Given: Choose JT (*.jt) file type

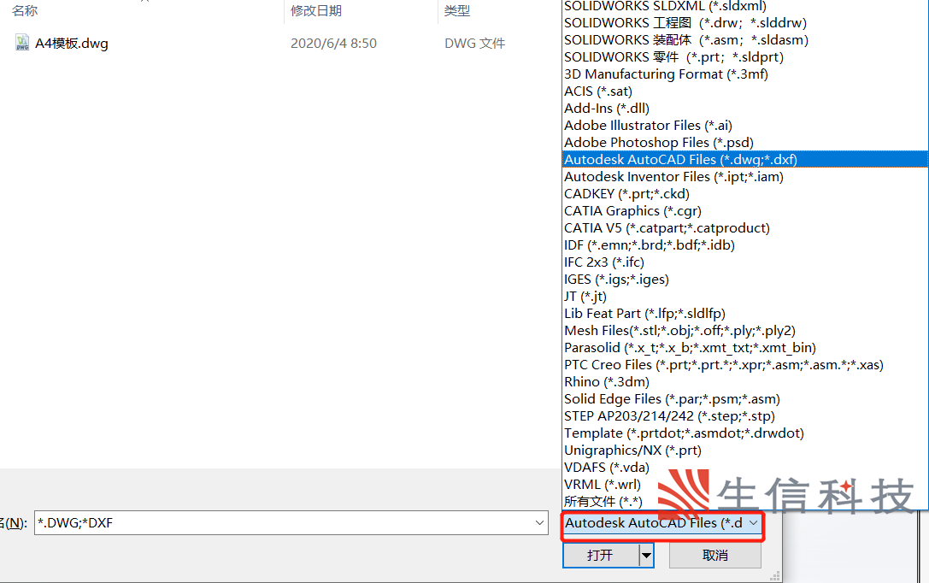Looking at the screenshot, I should (744, 297).
